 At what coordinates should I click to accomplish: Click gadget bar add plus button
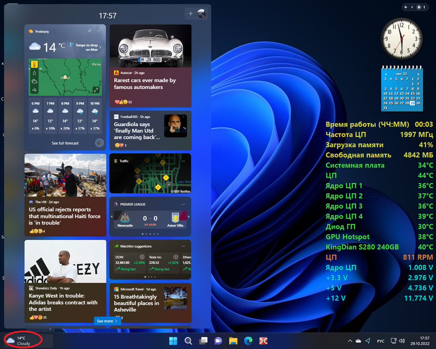tap(405, 7)
